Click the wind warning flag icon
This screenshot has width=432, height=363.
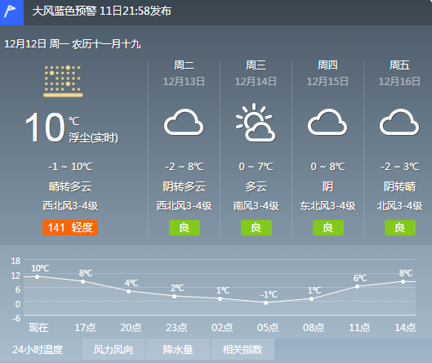(11, 12)
